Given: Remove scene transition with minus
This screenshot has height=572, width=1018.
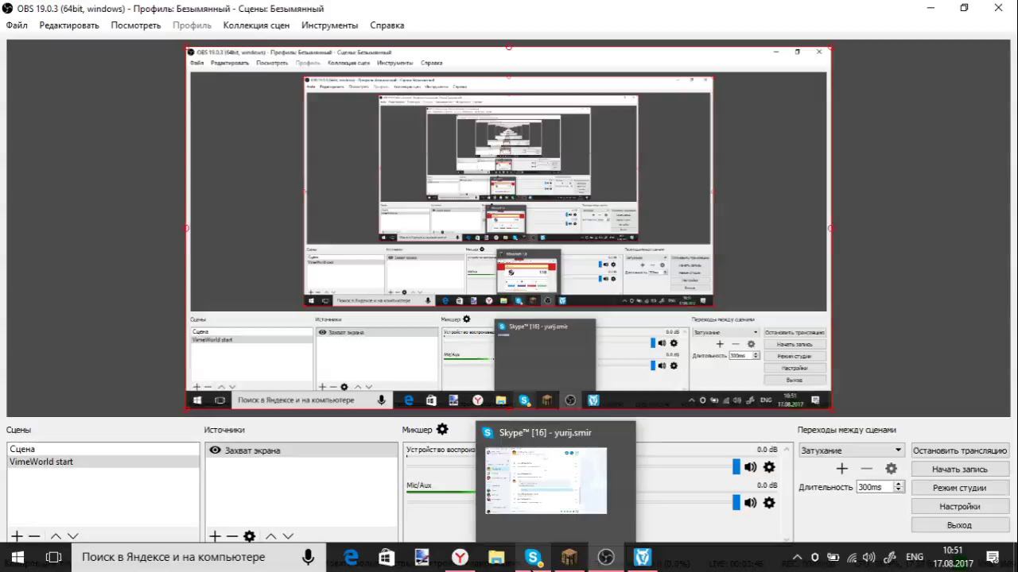Looking at the screenshot, I should 866,469.
